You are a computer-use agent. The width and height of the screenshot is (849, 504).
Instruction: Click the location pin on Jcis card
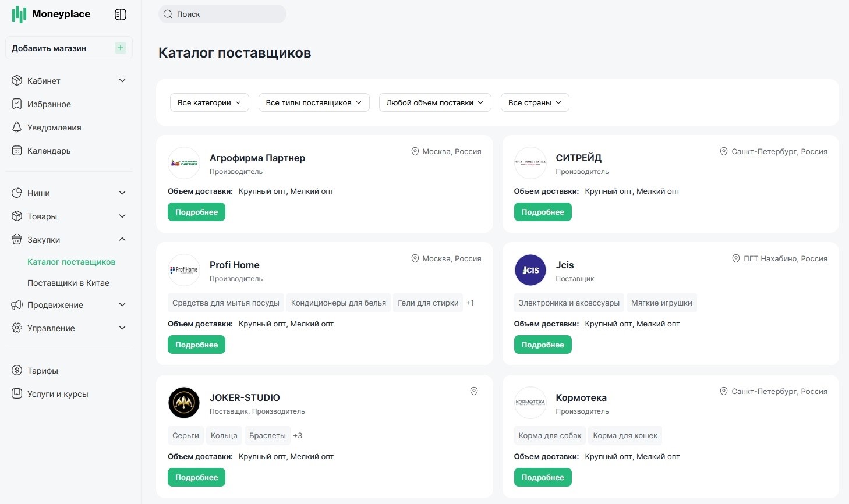tap(736, 258)
